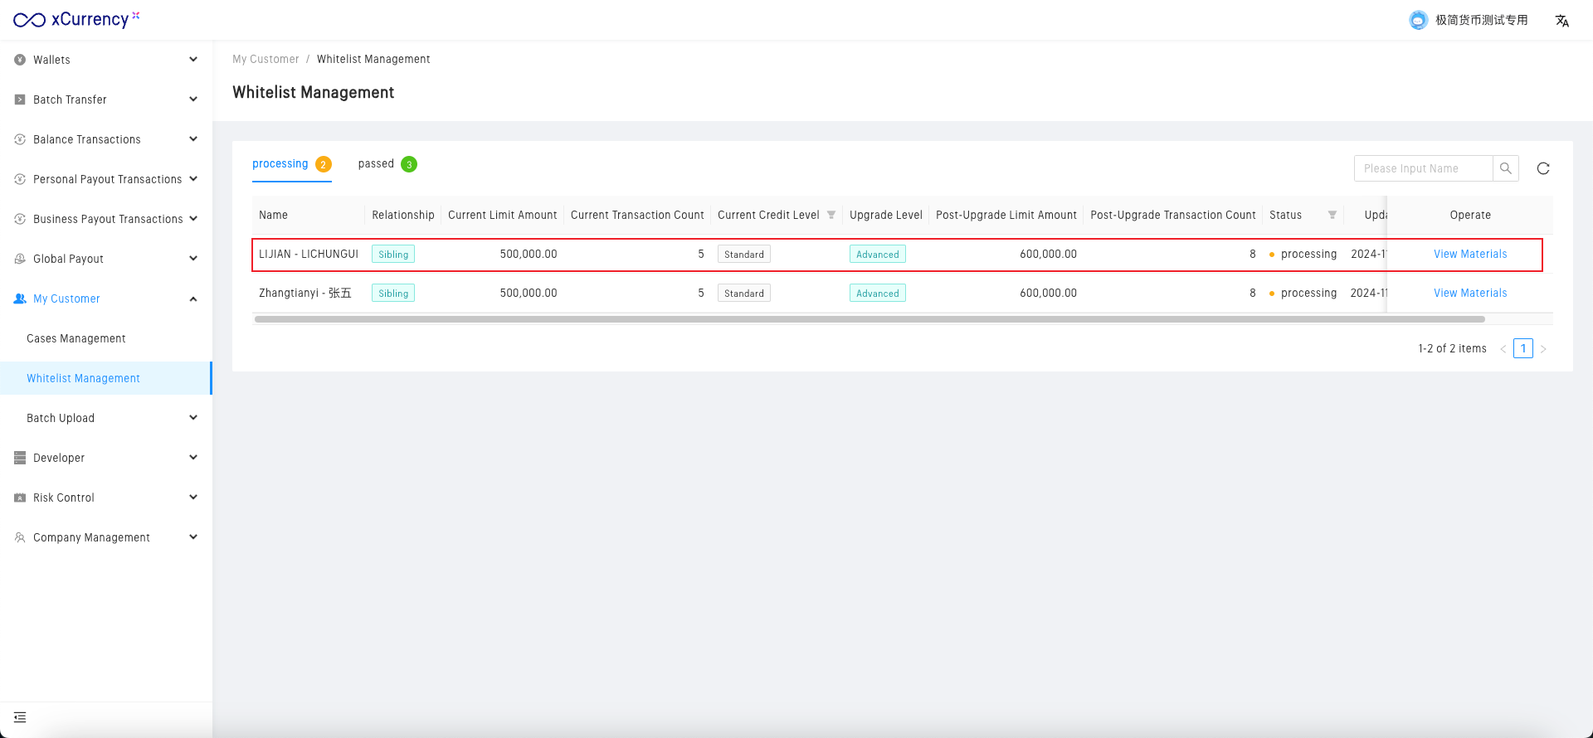Click the Sibling tag in LIJIAN row
Viewport: 1593px width, 738px height.
pos(393,255)
